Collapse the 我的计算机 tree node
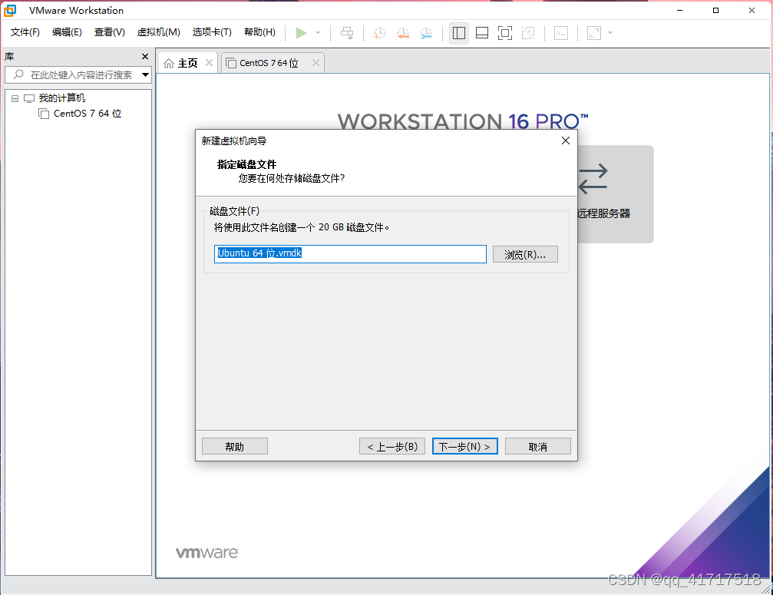The height and width of the screenshot is (595, 773). point(15,98)
